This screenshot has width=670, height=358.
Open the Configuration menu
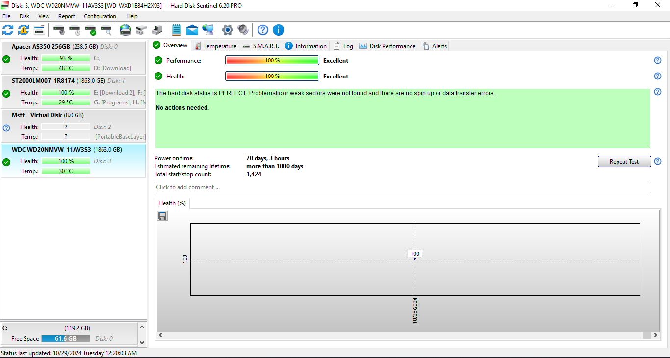click(100, 16)
